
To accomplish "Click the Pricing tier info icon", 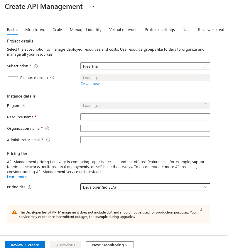I will click(x=30, y=187).
